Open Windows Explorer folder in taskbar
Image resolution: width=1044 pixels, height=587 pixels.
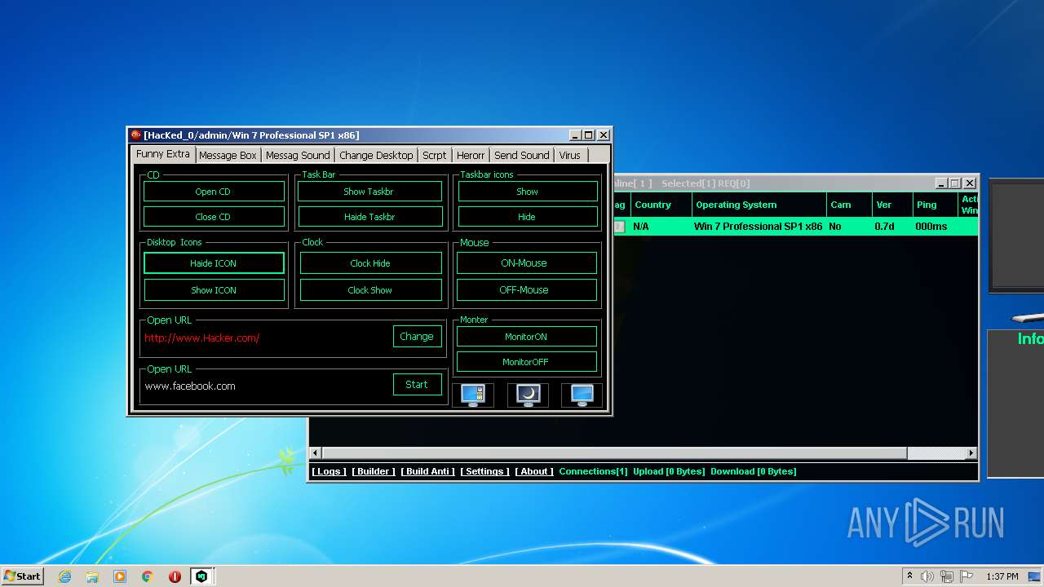point(92,576)
